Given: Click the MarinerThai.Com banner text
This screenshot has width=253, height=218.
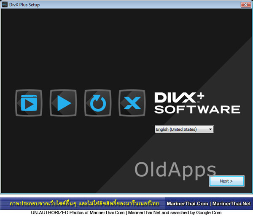Looking at the screenshot, I should tap(187, 204).
